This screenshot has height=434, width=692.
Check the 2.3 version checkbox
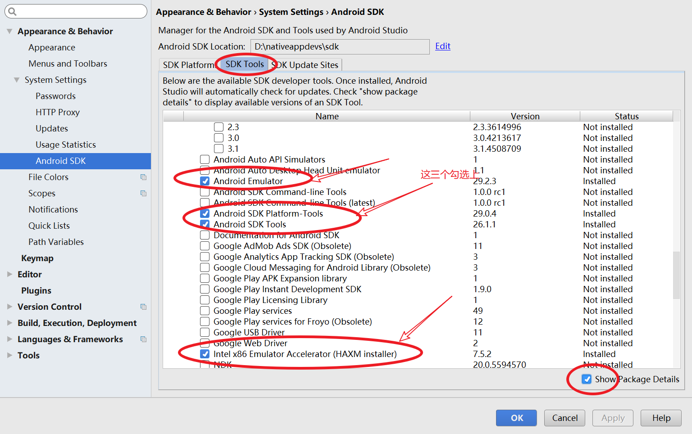coord(219,127)
